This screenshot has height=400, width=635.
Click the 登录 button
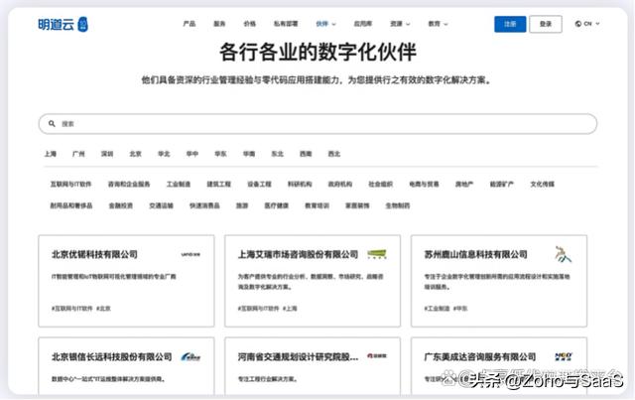click(546, 24)
